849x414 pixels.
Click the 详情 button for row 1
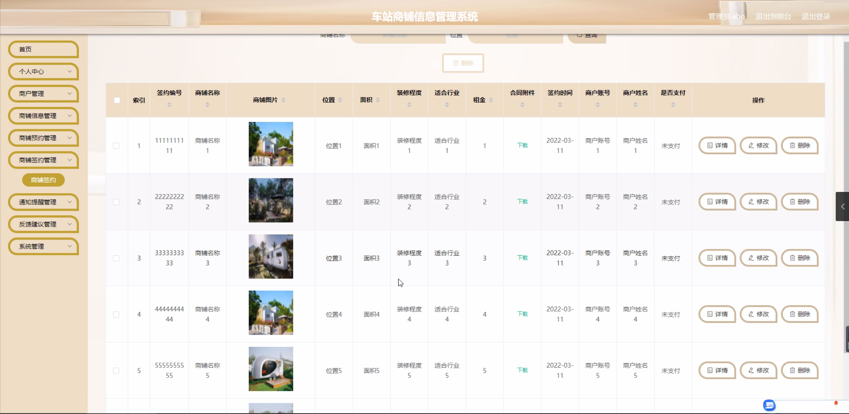(x=717, y=146)
